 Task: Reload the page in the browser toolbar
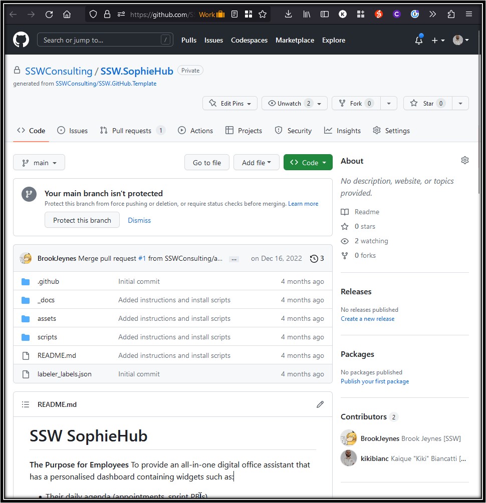click(x=49, y=15)
